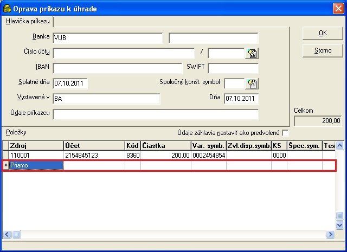Click horizontal scrollbar right arrow
This screenshot has width=347, height=252.
pyautogui.click(x=330, y=234)
